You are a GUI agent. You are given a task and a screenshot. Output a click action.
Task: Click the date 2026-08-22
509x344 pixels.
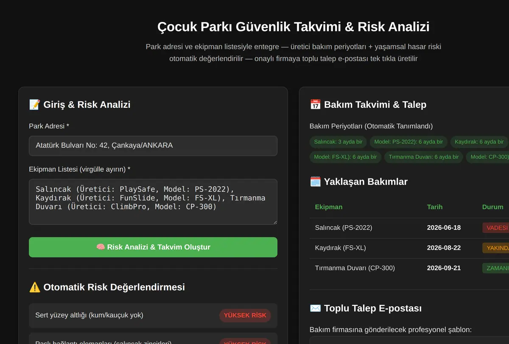pos(444,248)
